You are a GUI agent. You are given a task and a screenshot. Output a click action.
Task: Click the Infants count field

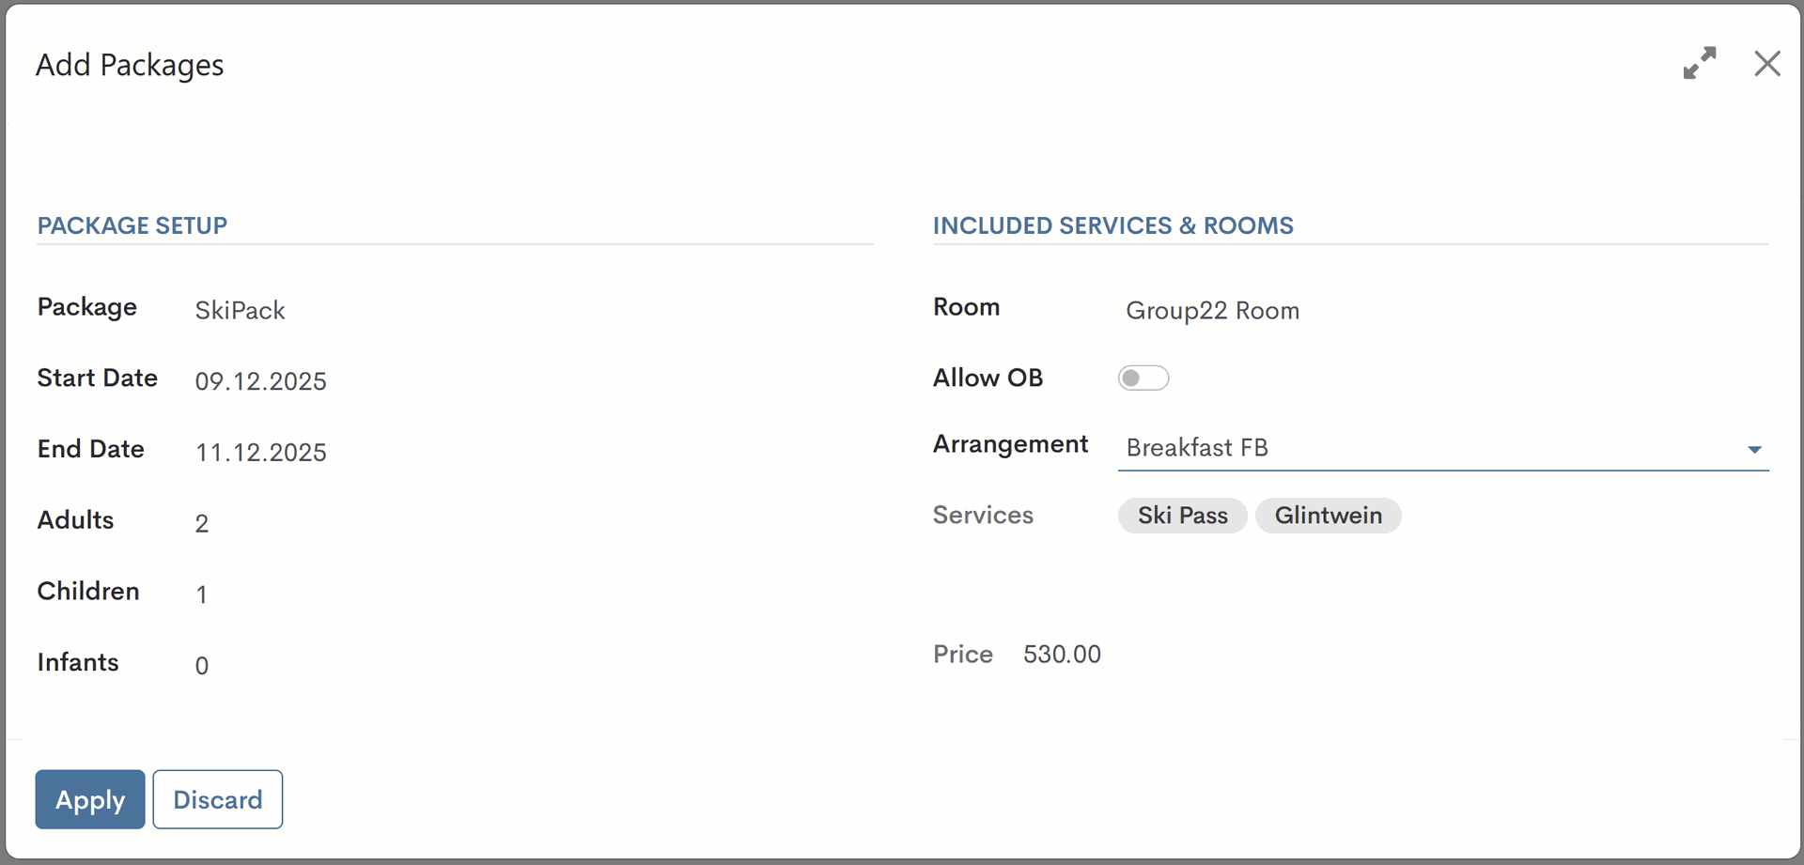(202, 666)
